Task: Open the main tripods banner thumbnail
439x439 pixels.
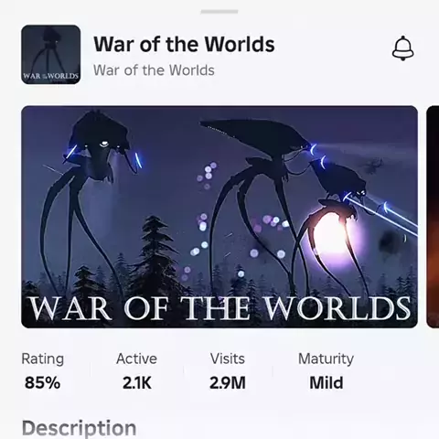Action: (219, 217)
